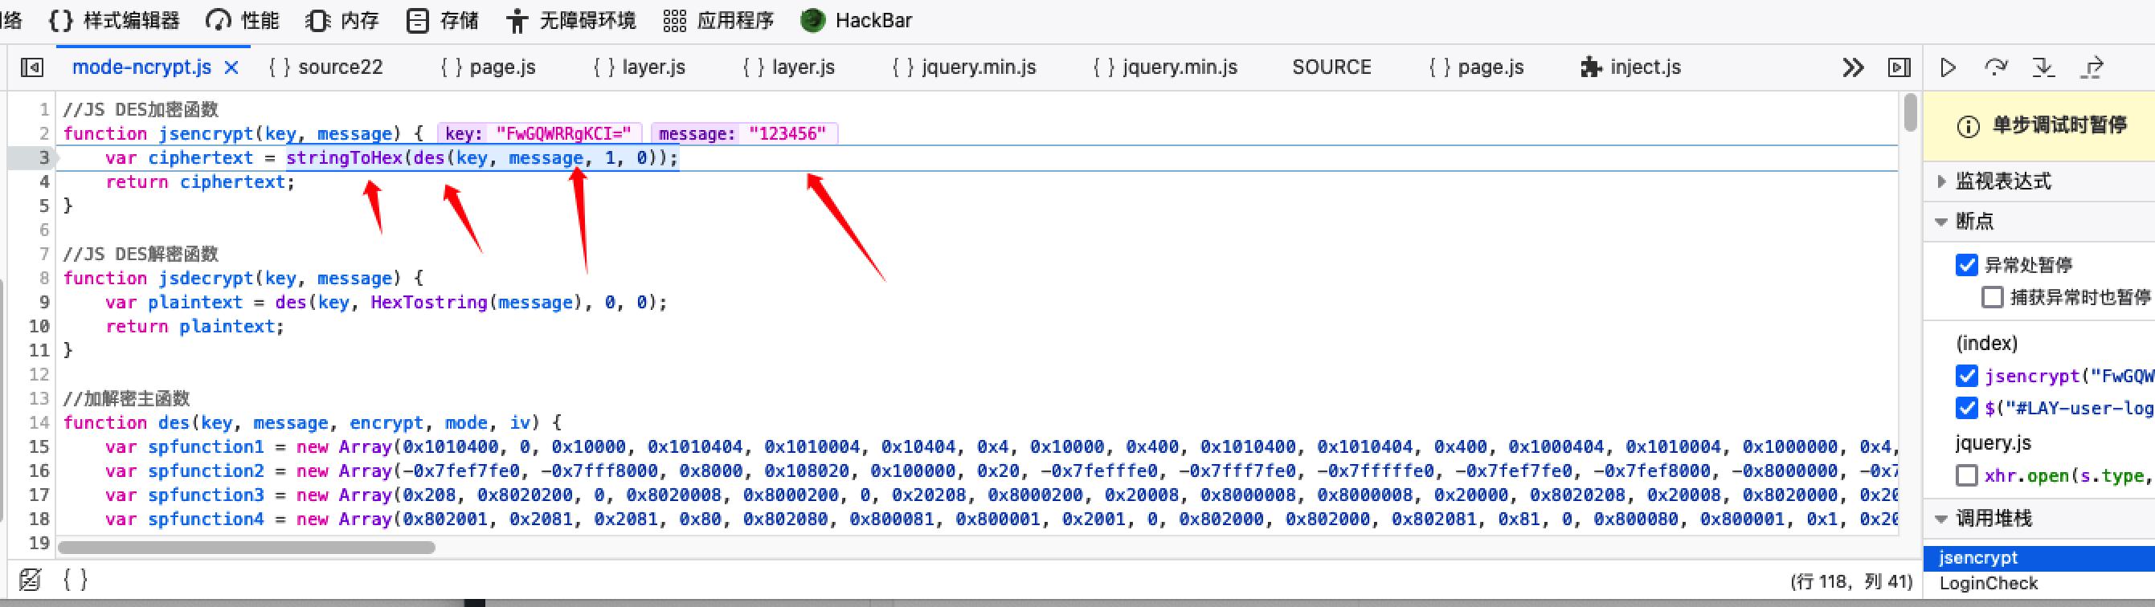Open the Memory (内存) panel
The height and width of the screenshot is (607, 2155).
point(342,20)
